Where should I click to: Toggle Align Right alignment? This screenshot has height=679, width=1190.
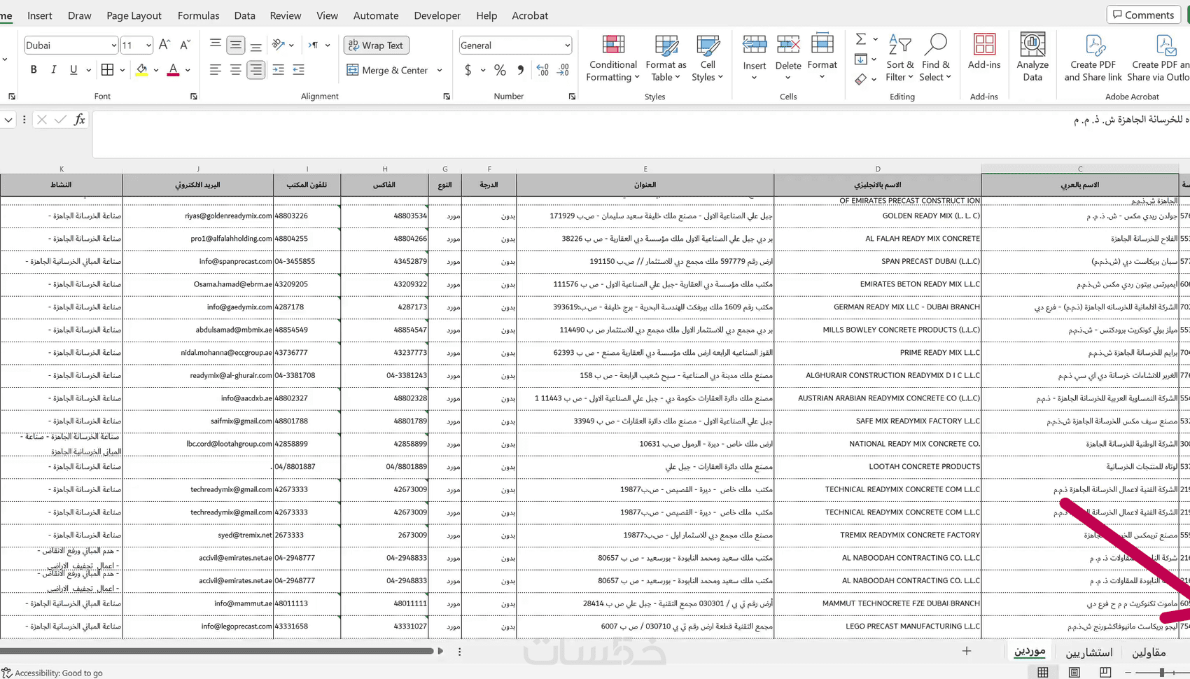click(256, 70)
